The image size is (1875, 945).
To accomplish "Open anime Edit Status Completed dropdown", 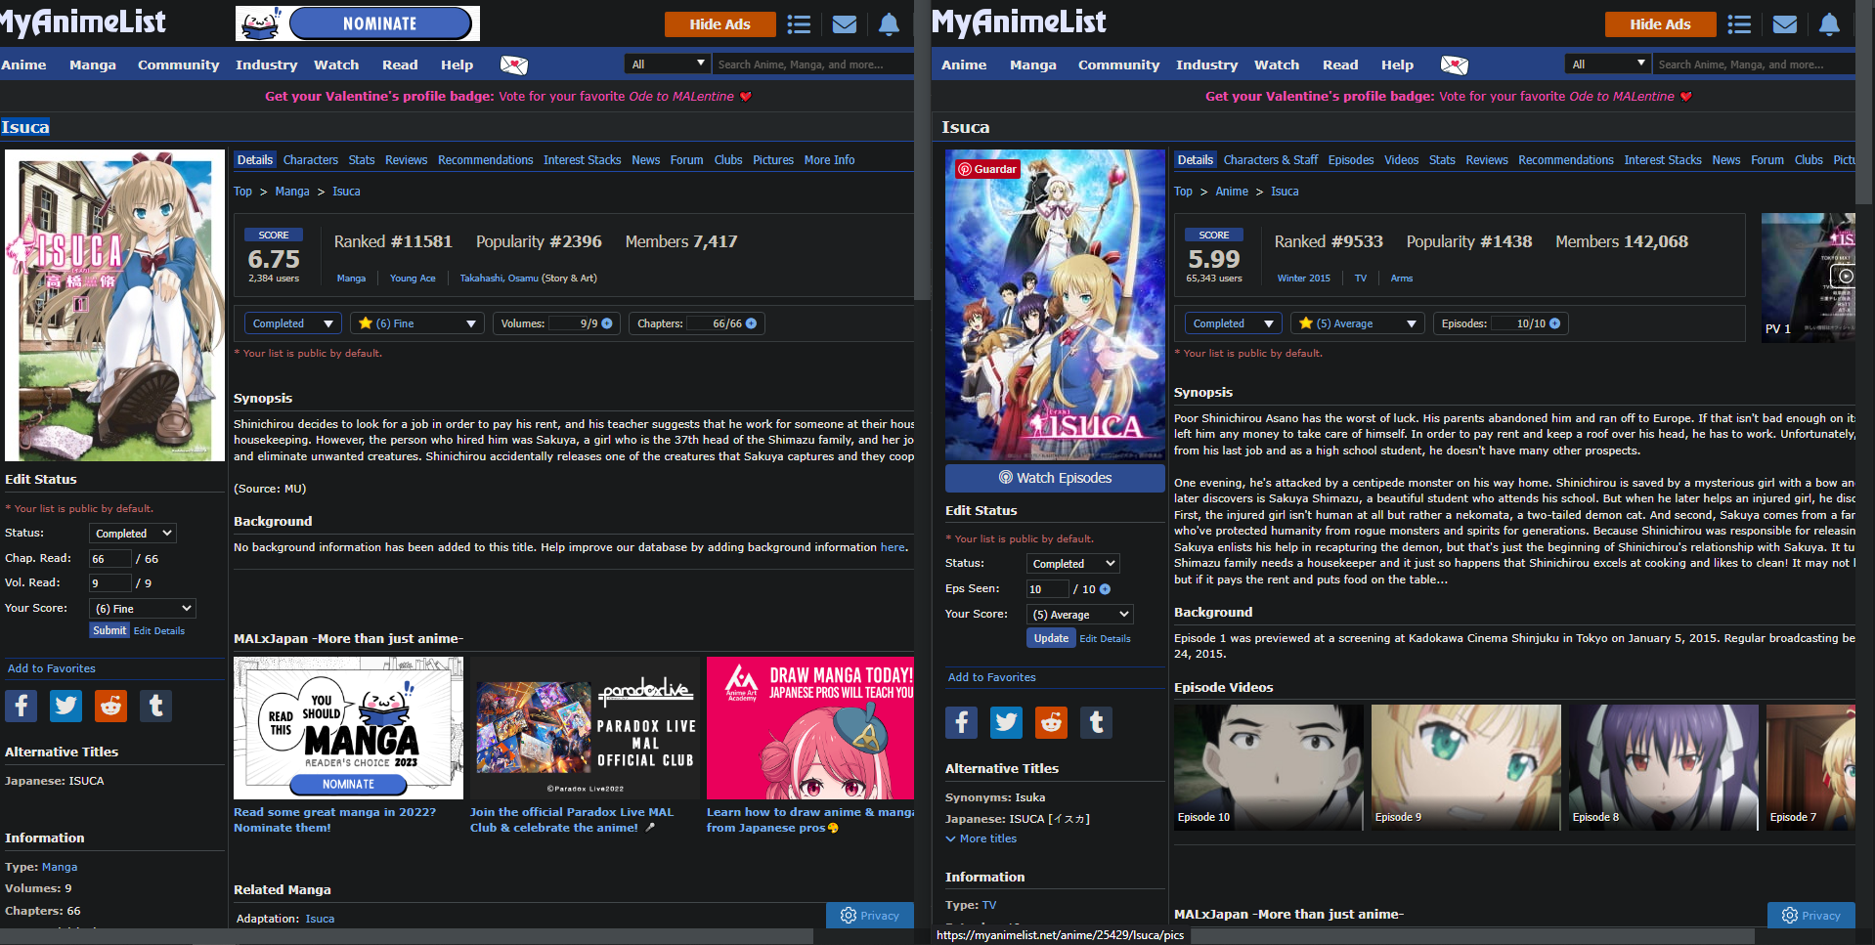I will point(1073,564).
